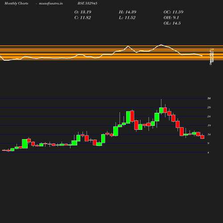Click the 'Monthly Charts' title text

[x=17, y=3]
